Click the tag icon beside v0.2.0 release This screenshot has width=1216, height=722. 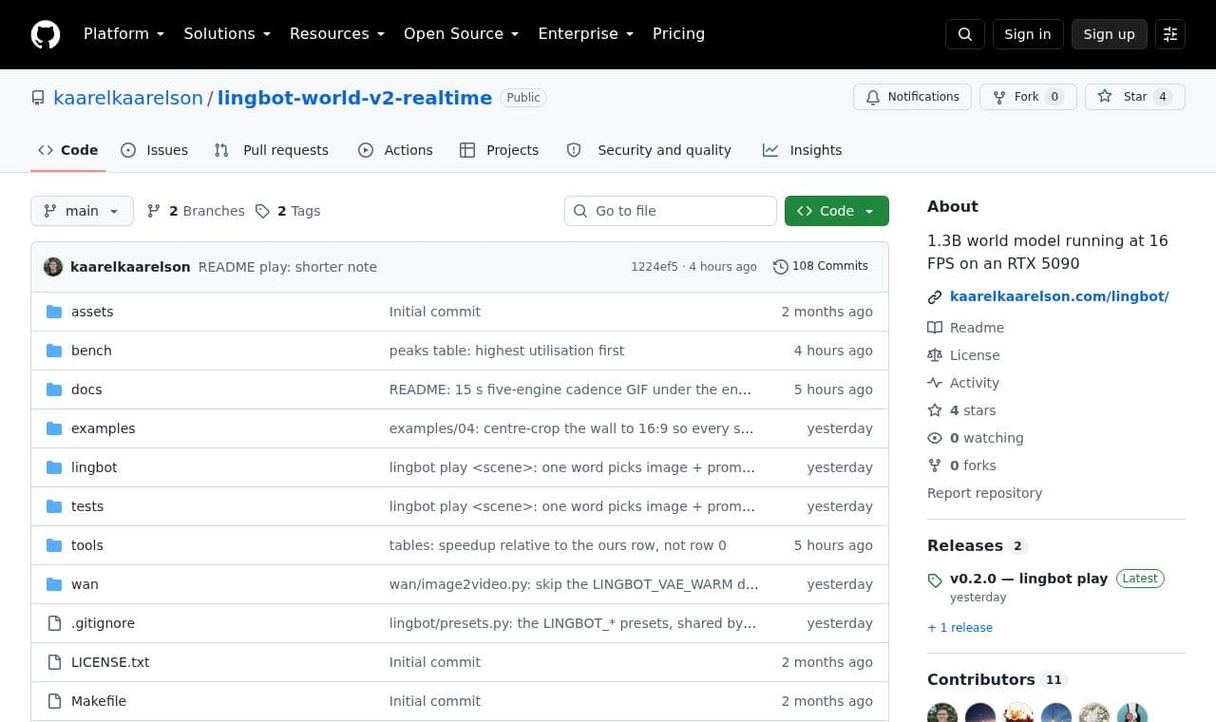(935, 580)
